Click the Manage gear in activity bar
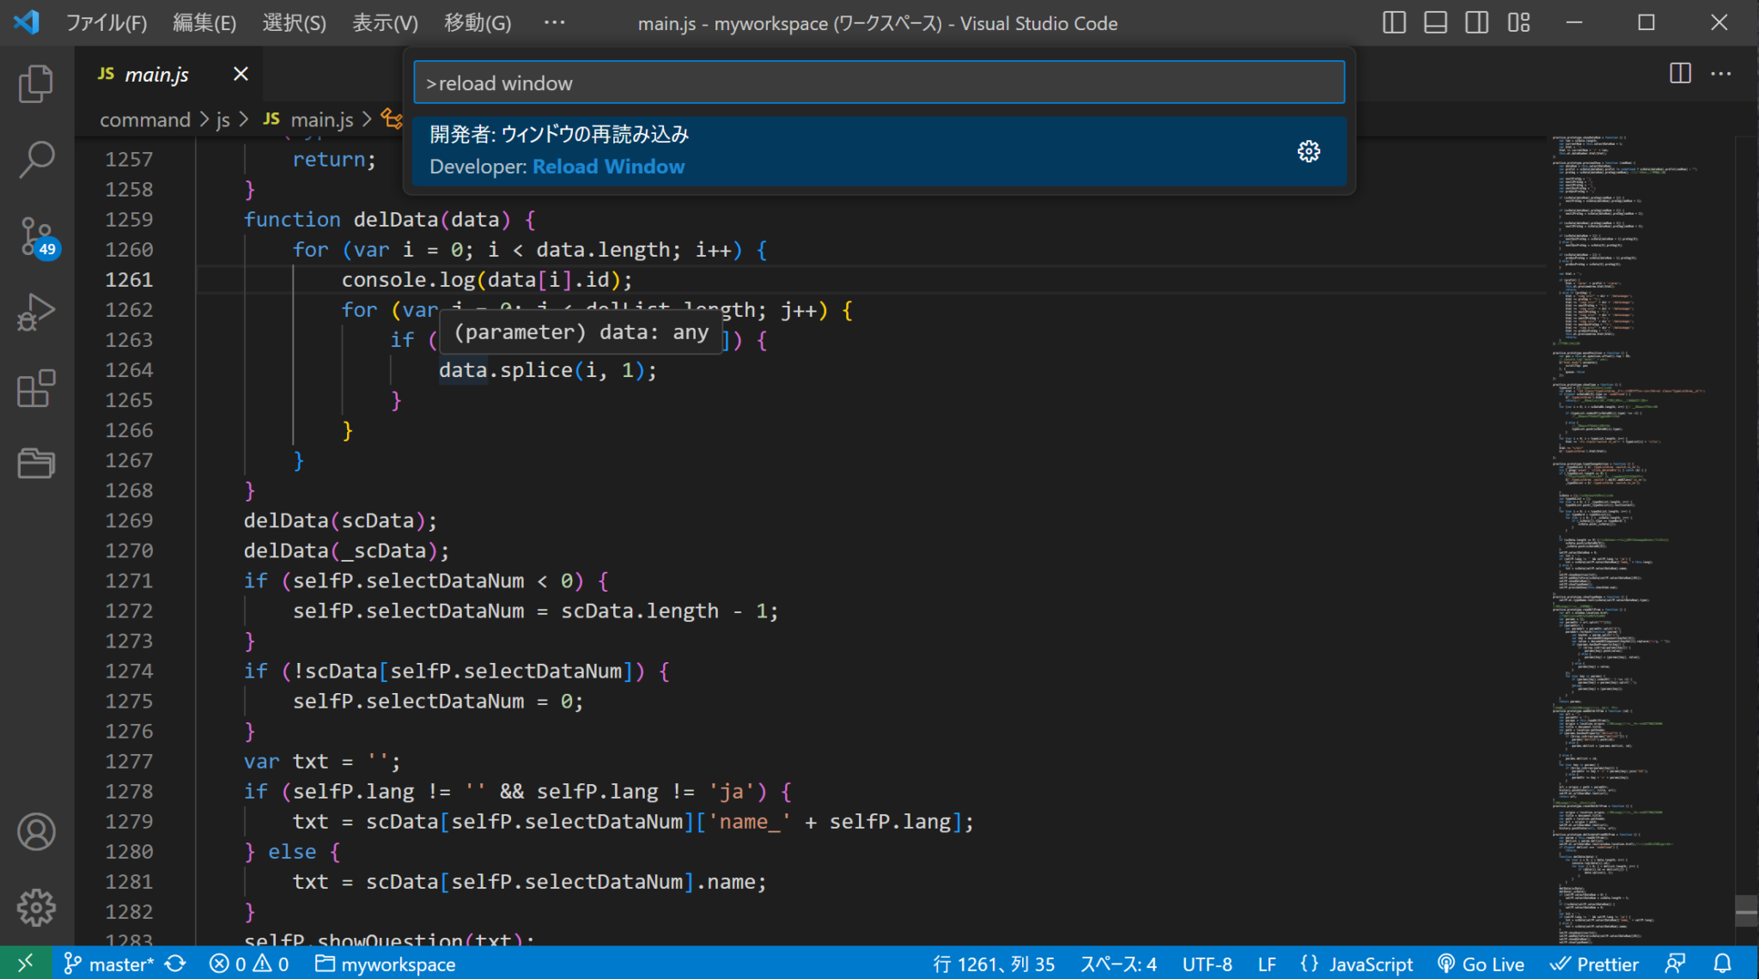The width and height of the screenshot is (1759, 979). [x=36, y=907]
